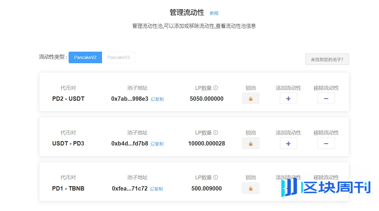
Task: Remove liquidity from PD2 - USDT pool
Action: pyautogui.click(x=326, y=98)
